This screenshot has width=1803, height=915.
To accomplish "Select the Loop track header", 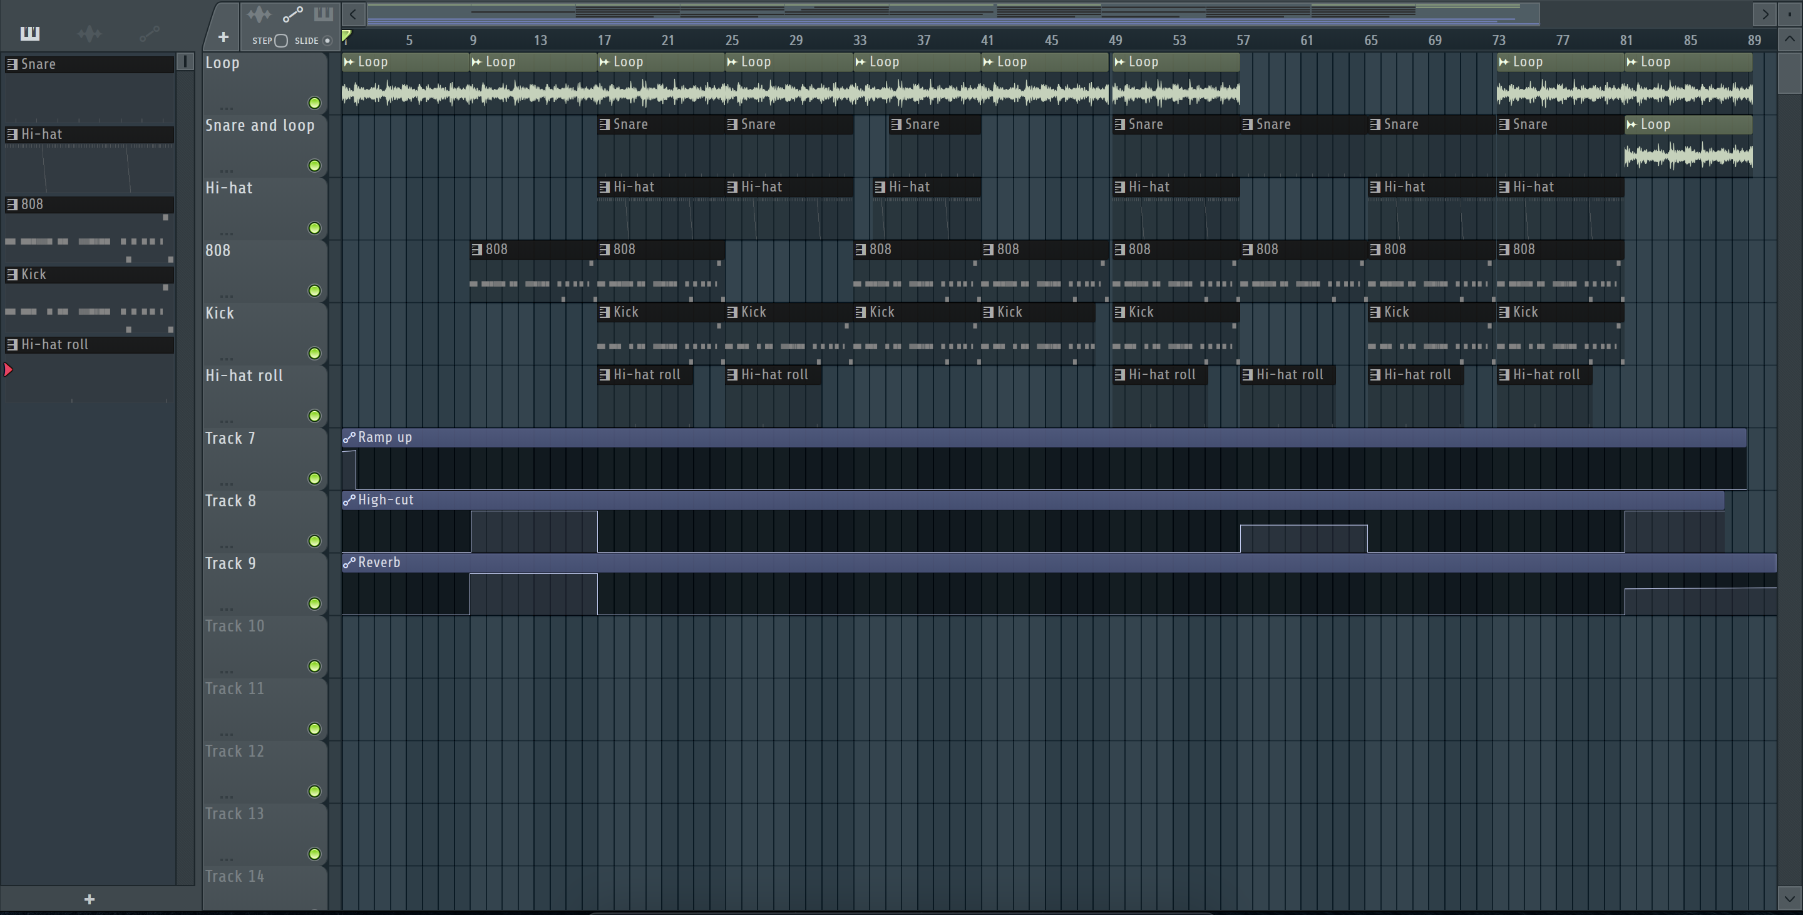I will pos(265,83).
